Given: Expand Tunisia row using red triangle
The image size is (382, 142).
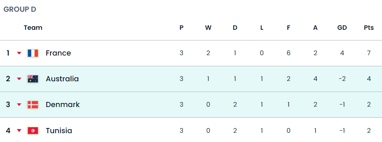Looking at the screenshot, I should pyautogui.click(x=19, y=131).
